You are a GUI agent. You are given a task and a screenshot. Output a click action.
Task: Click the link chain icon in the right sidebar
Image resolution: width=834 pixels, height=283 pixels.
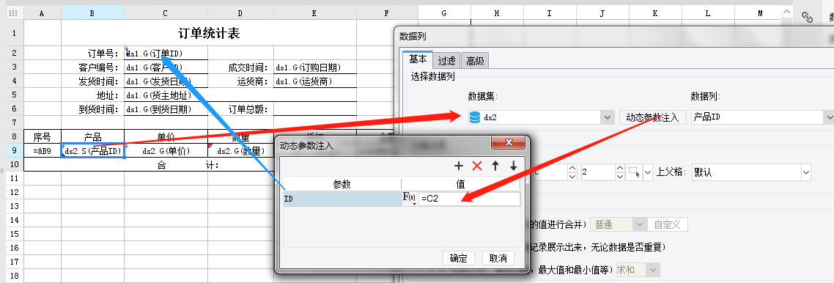808,18
